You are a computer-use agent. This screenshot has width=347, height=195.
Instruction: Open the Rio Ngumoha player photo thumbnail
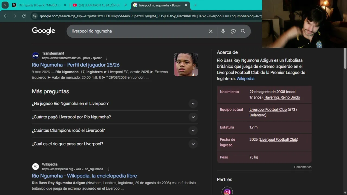(x=186, y=64)
